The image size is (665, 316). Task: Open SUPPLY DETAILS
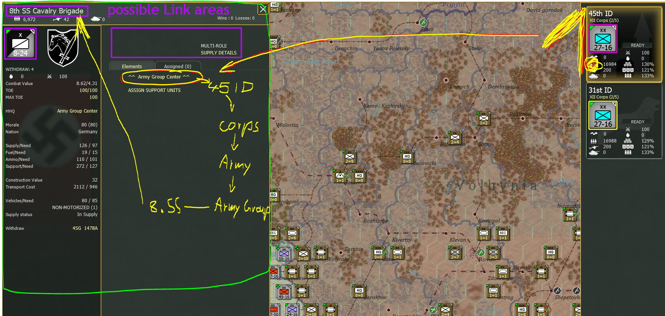pyautogui.click(x=219, y=53)
